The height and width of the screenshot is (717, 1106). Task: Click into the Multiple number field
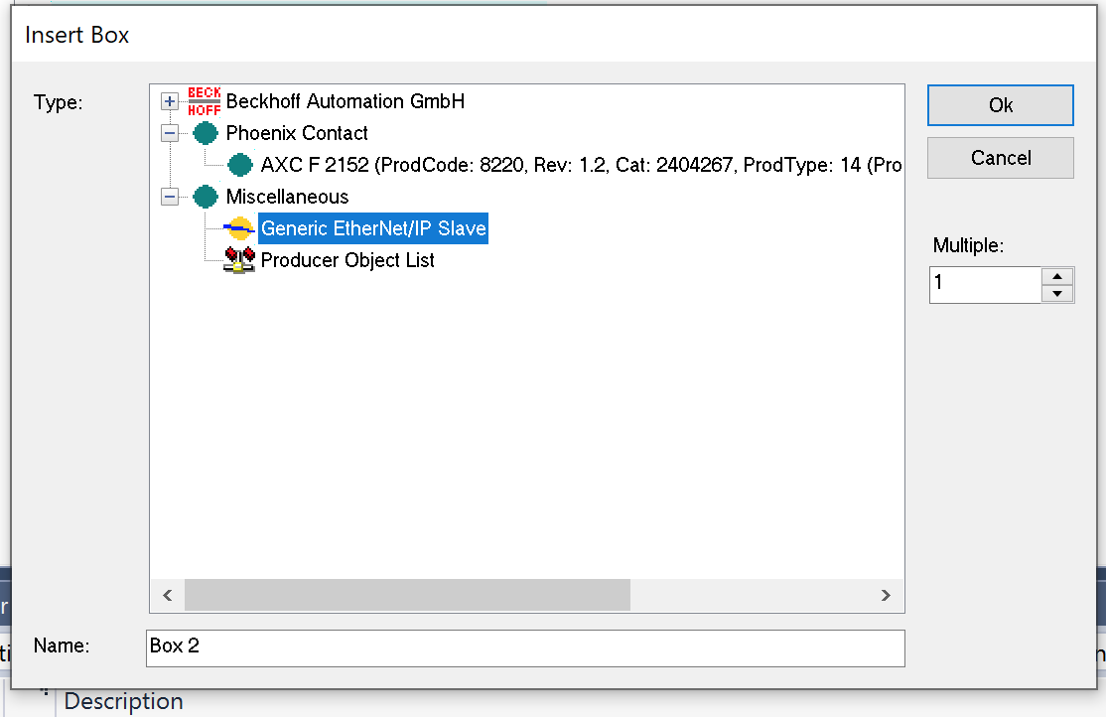(x=986, y=285)
